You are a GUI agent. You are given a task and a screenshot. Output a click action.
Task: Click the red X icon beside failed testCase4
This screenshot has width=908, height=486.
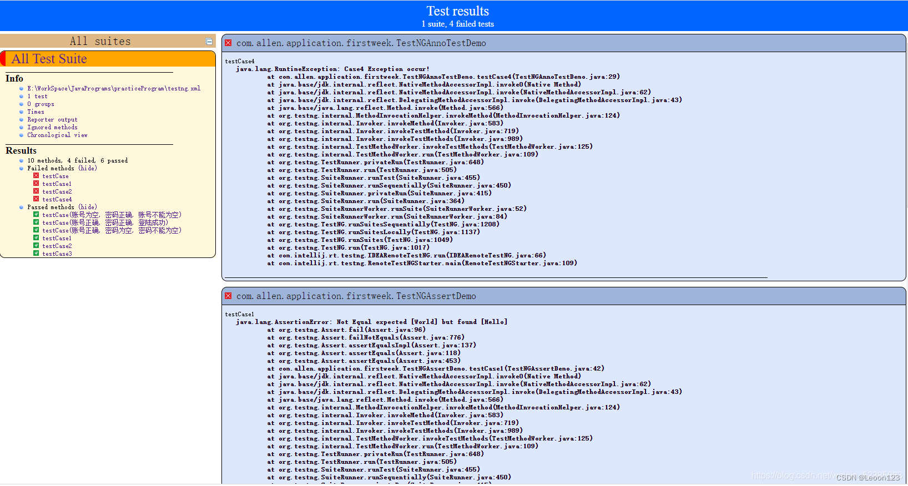point(36,199)
